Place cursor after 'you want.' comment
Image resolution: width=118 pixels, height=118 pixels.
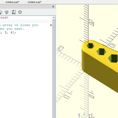coord(24,29)
